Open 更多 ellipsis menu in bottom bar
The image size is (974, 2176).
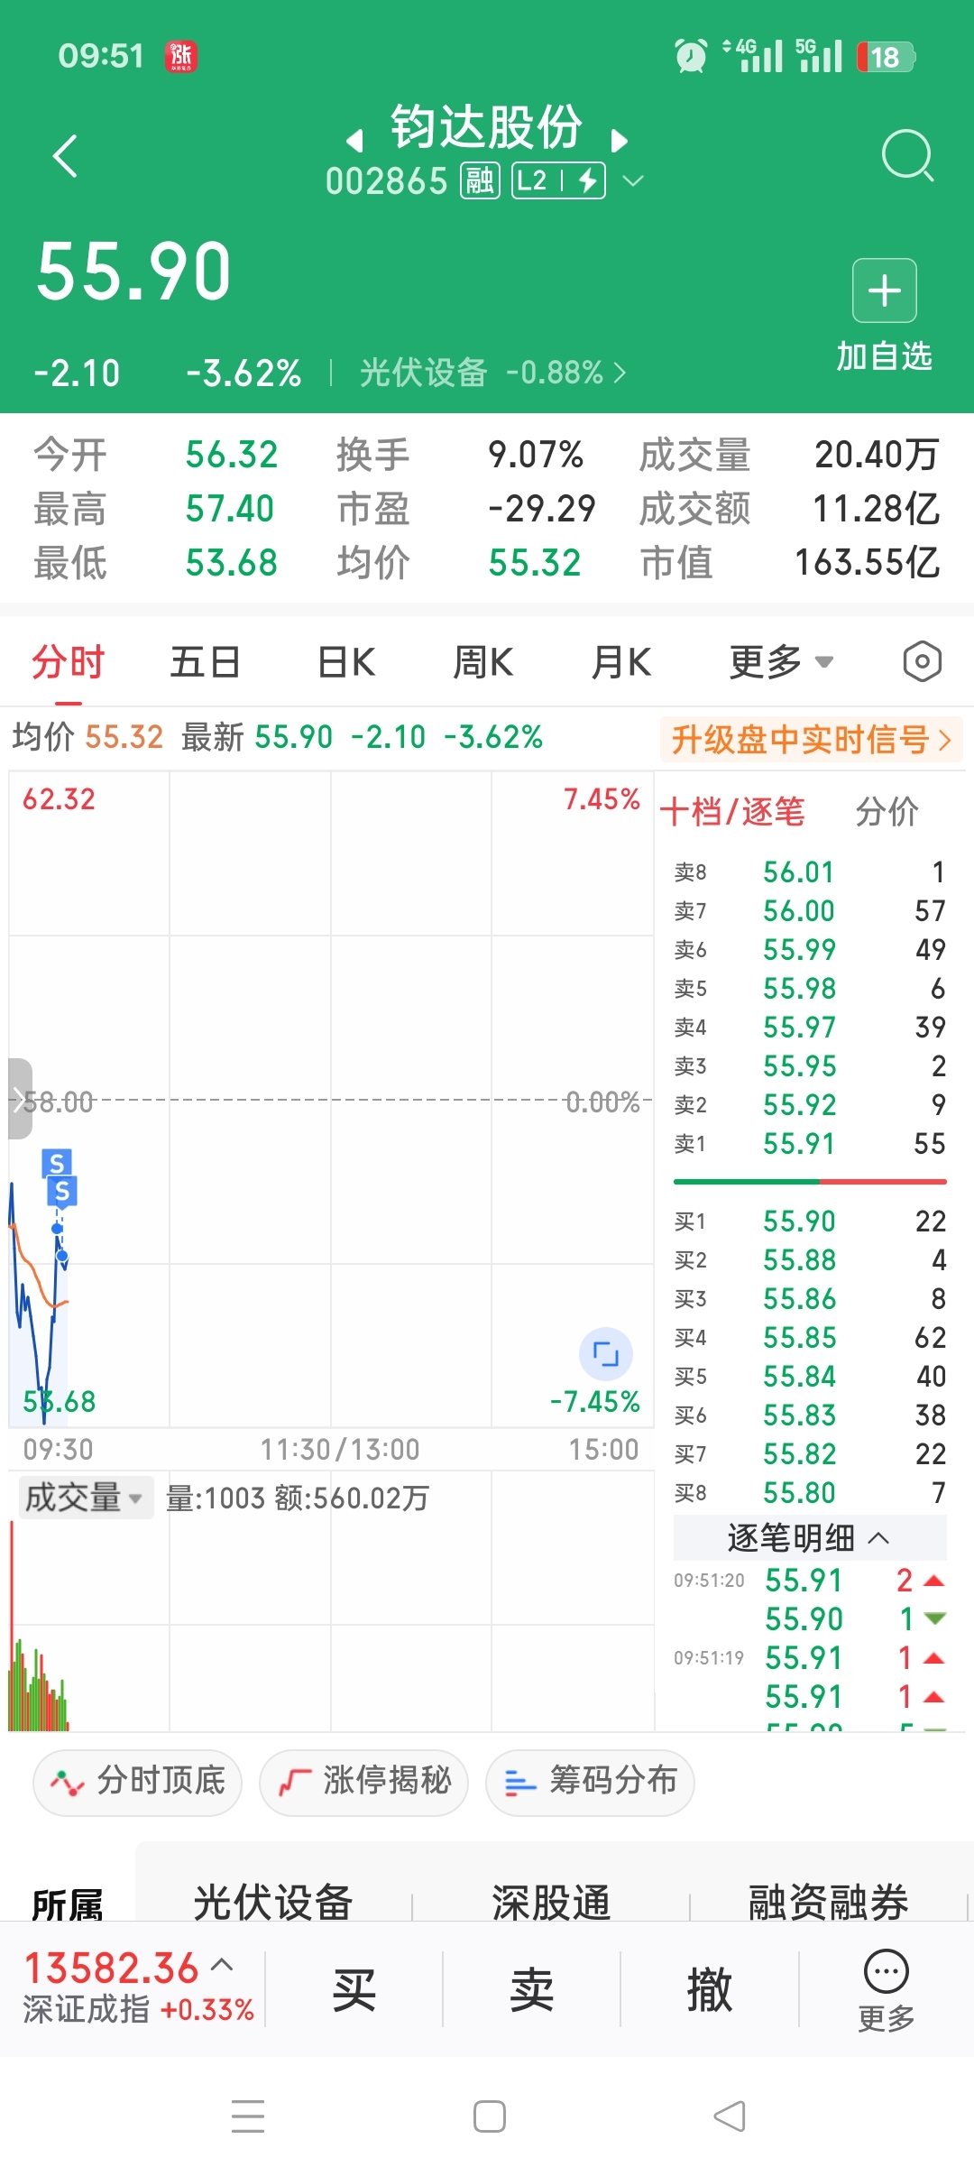click(x=887, y=1991)
